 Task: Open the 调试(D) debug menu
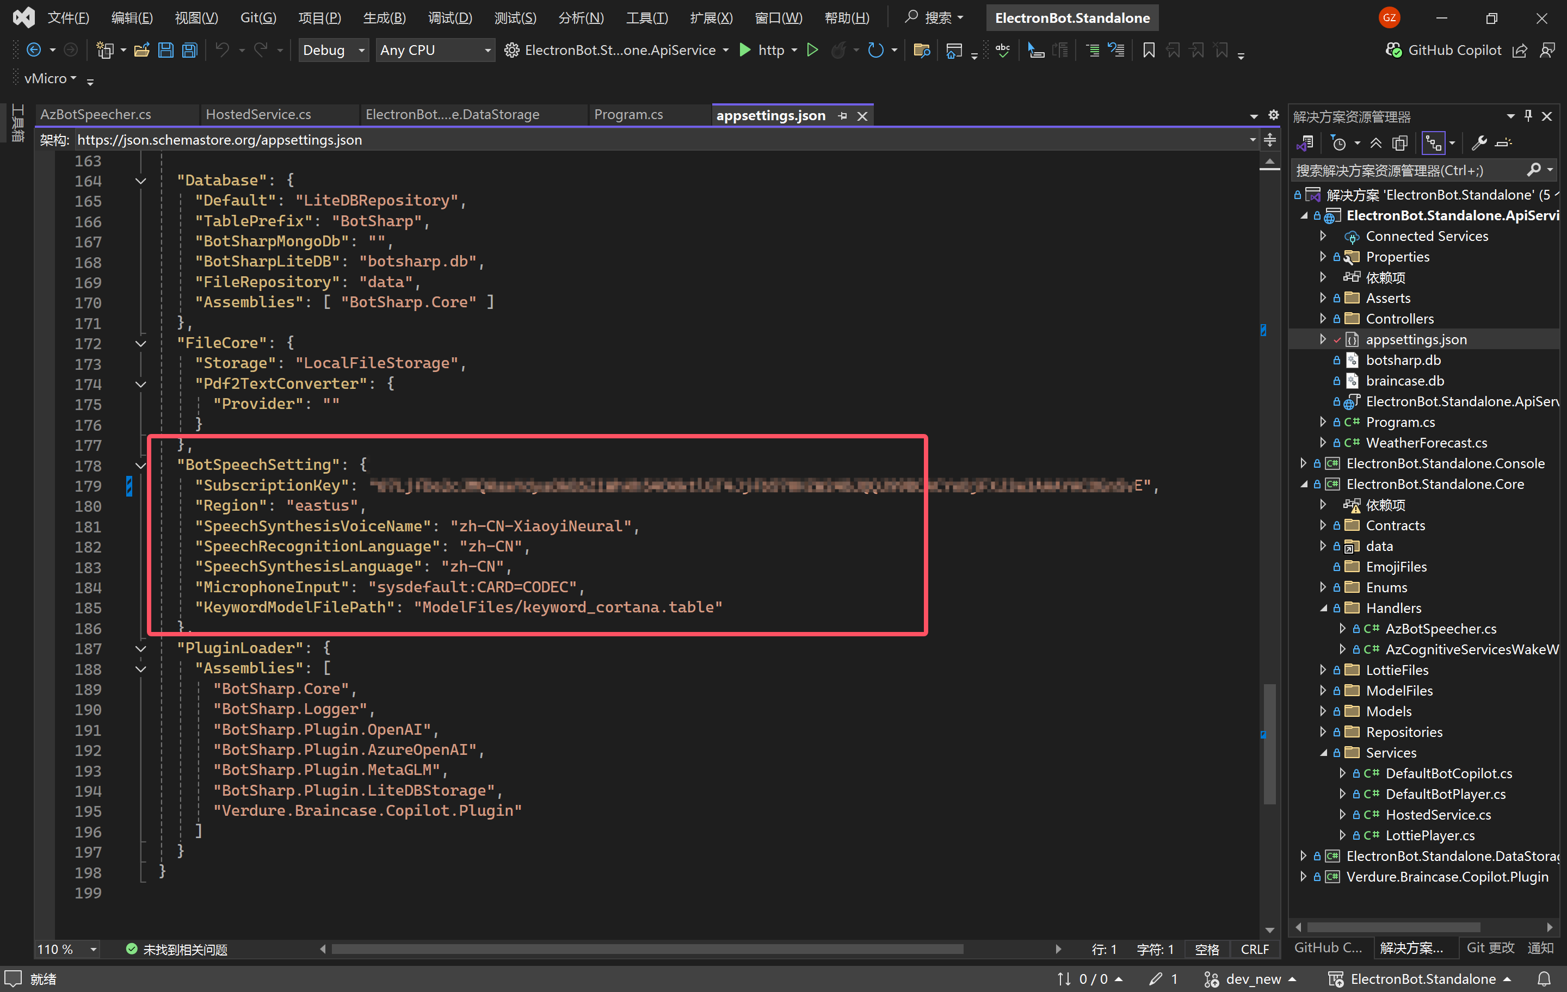(x=449, y=17)
